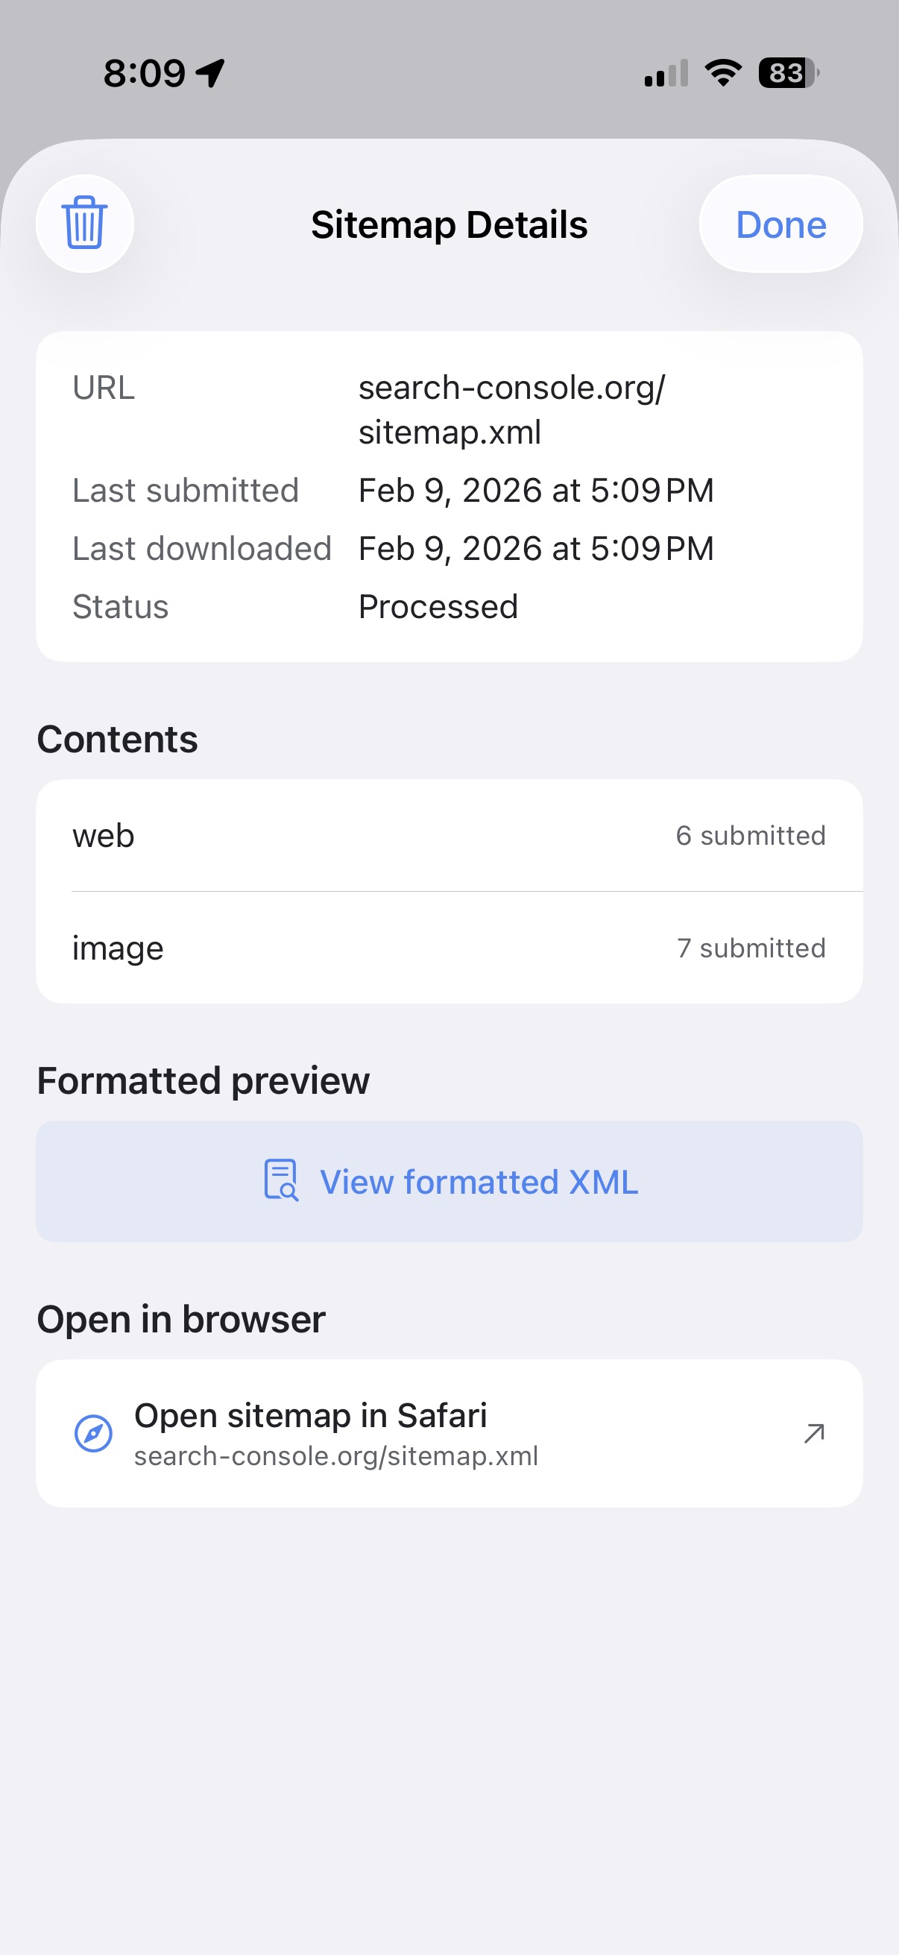The image size is (899, 1955).
Task: Tap Done to dismiss Sitemap Details
Action: pos(780,224)
